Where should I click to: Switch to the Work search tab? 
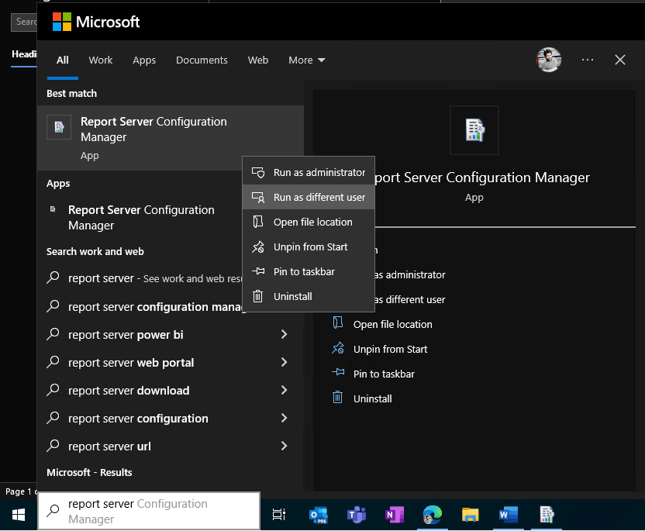pos(100,60)
